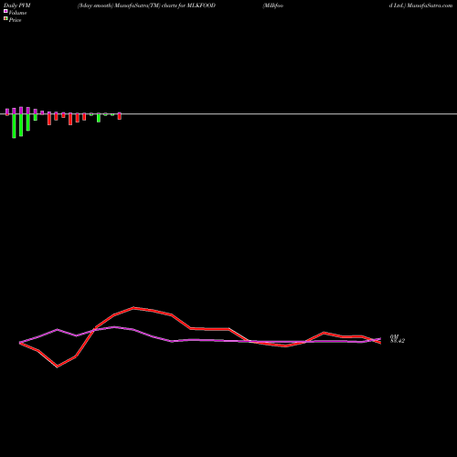This screenshot has width=457, height=457.
Task: Click the peak of the red price line
Action: (x=133, y=308)
